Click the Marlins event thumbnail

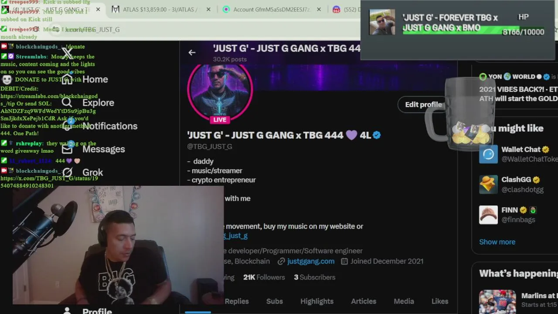pos(497,301)
